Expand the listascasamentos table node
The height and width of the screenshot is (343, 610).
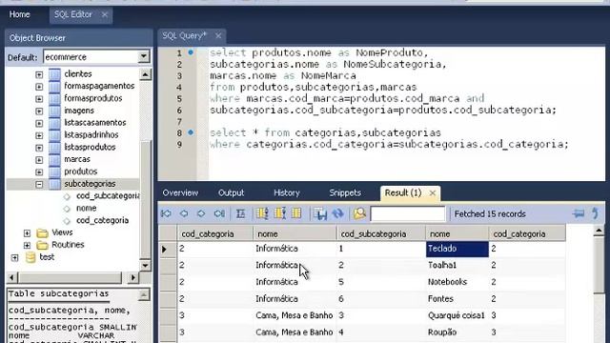[39, 123]
